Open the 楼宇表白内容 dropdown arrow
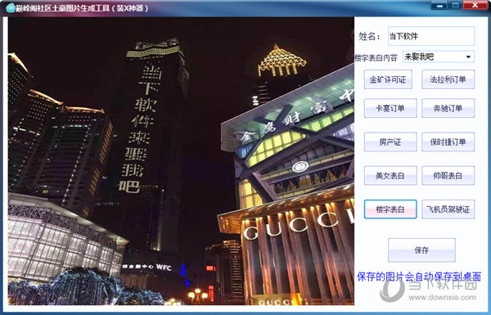Viewport: 491px width, 315px height. tap(468, 57)
